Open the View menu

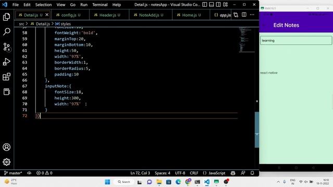pos(61,5)
